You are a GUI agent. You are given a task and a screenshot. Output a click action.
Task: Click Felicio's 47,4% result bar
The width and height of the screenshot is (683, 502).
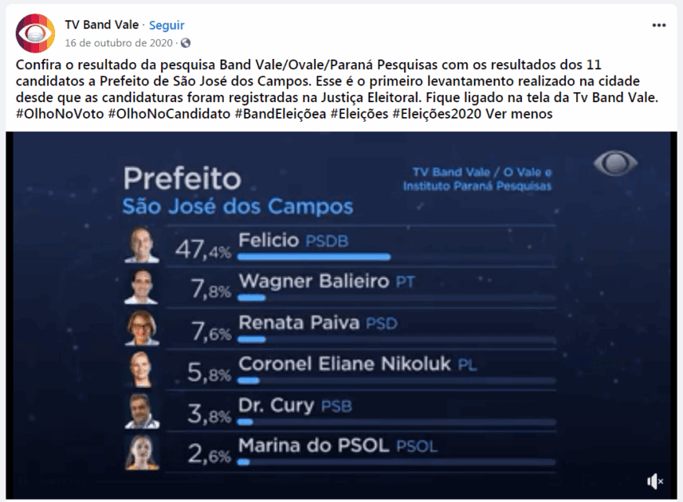click(314, 257)
